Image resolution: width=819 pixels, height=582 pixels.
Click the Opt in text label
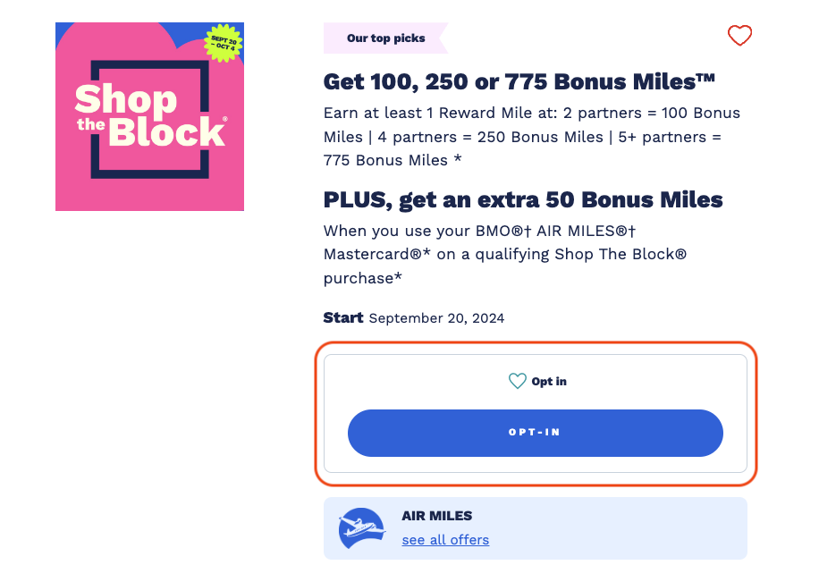[549, 382]
